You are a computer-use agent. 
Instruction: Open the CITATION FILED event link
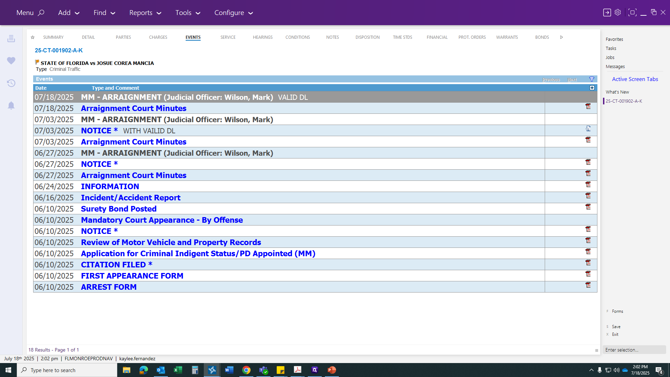coord(117,265)
